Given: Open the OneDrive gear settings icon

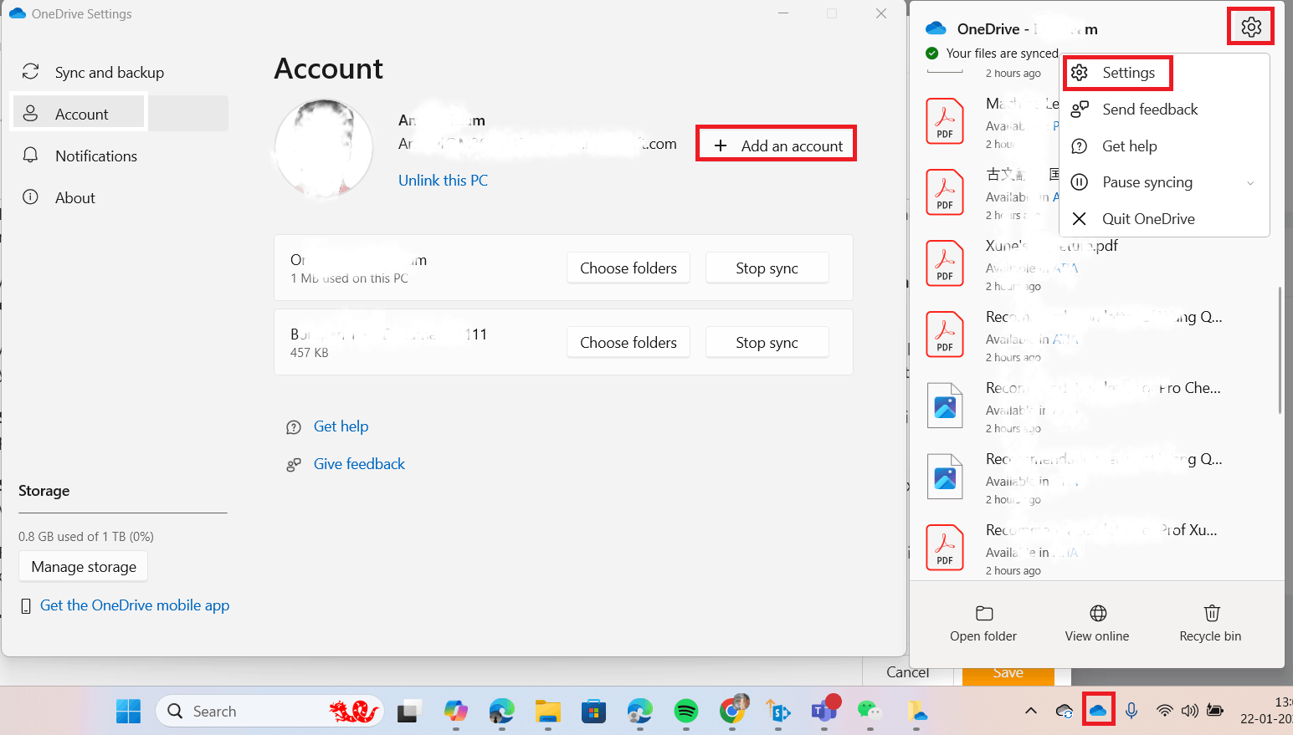Looking at the screenshot, I should 1251,27.
